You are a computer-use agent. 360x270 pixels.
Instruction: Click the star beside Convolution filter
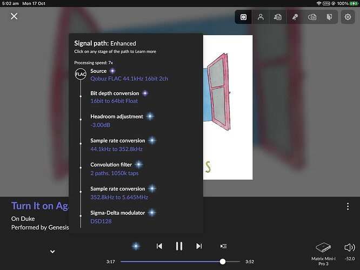tap(139, 165)
